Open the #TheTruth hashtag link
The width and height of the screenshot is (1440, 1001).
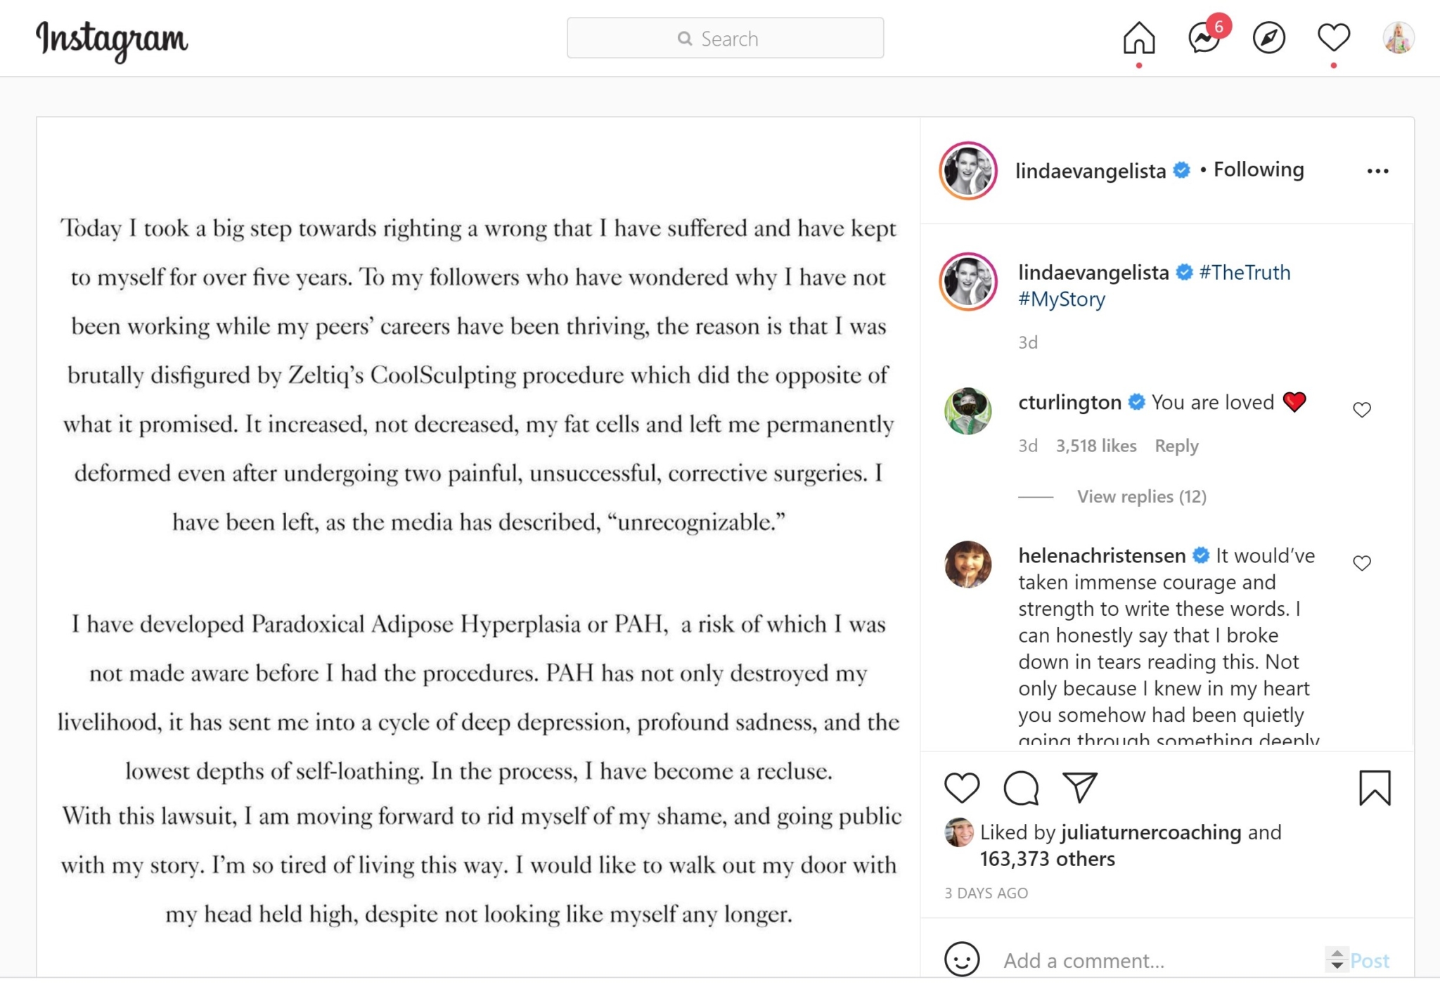click(x=1245, y=273)
